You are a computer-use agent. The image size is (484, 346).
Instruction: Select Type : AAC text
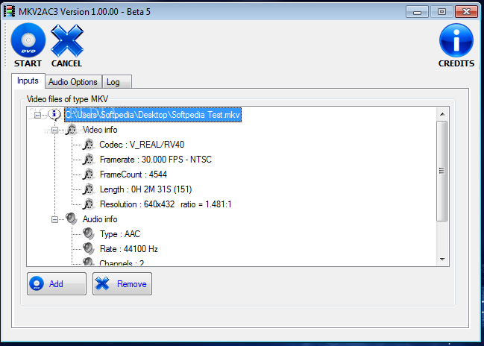120,234
